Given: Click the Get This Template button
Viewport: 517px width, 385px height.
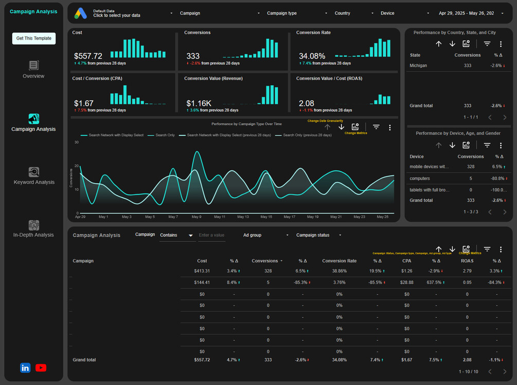Looking at the screenshot, I should point(33,38).
